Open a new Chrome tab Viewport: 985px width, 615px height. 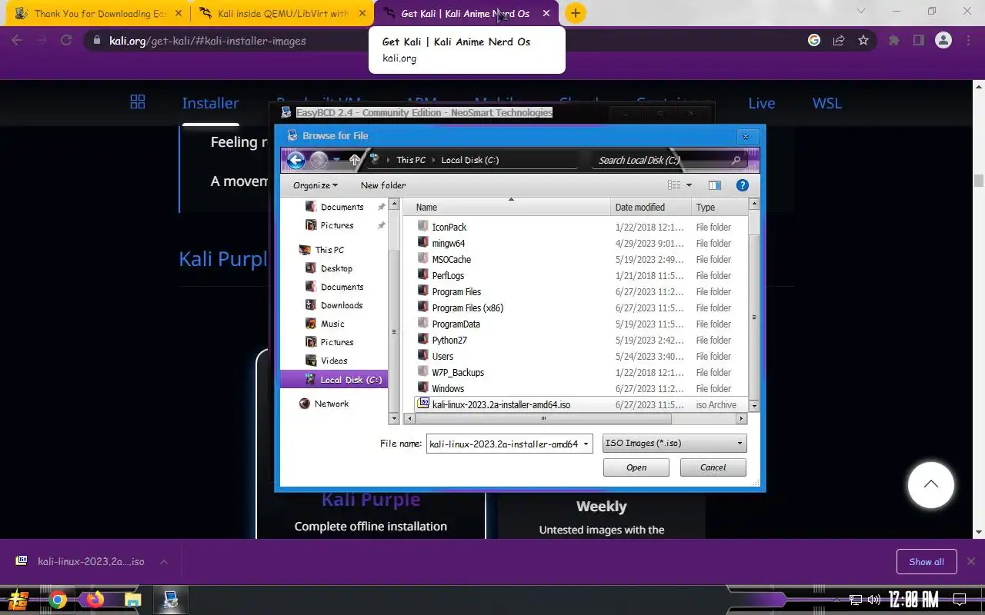[575, 13]
